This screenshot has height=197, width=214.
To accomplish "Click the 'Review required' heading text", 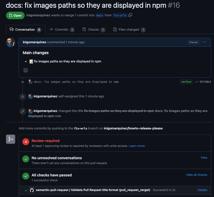I will [x=46, y=141].
